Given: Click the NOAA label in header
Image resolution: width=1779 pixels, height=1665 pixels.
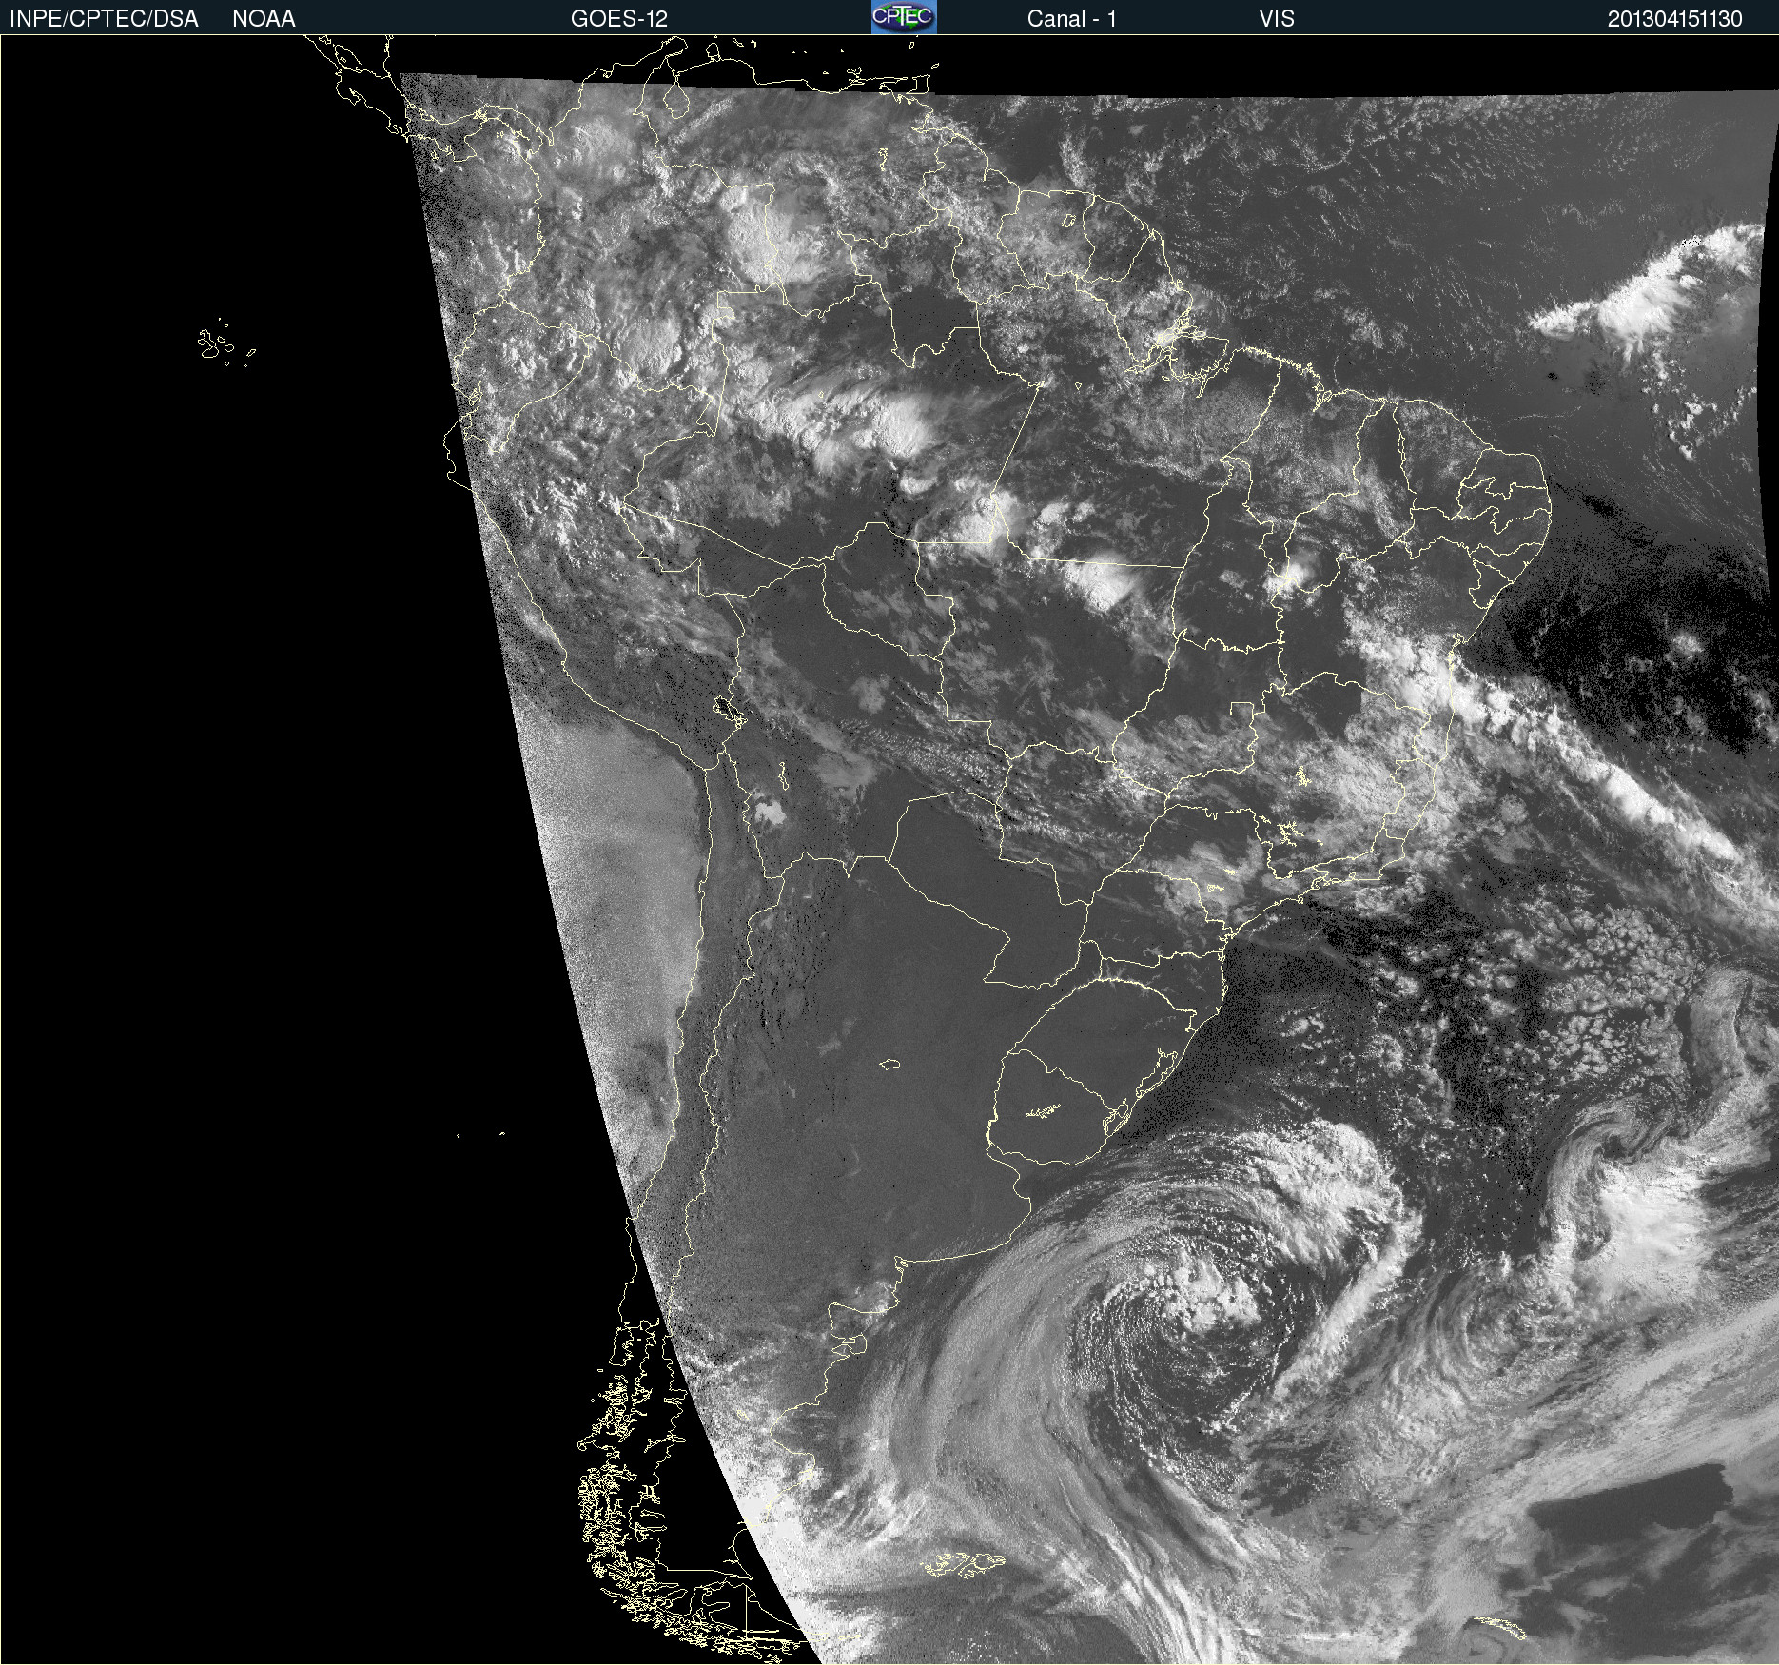Looking at the screenshot, I should tap(264, 19).
